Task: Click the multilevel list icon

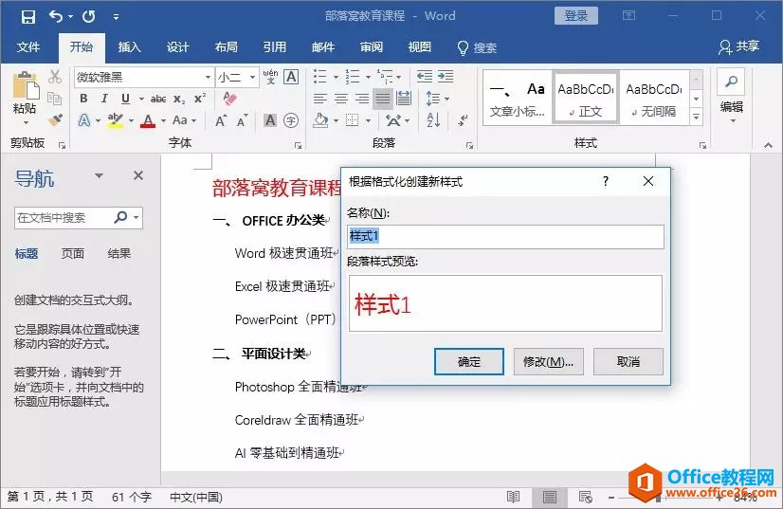Action: [385, 77]
